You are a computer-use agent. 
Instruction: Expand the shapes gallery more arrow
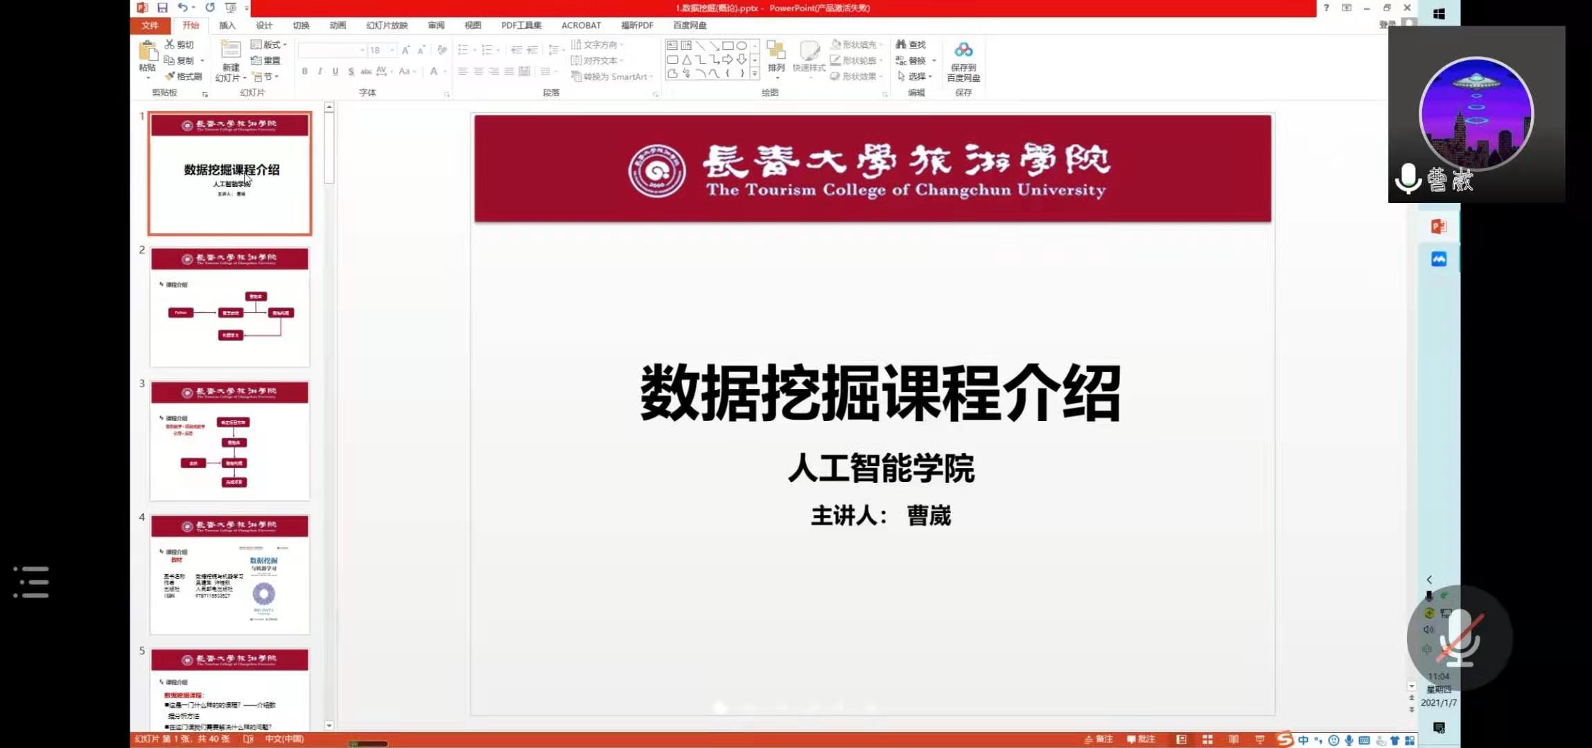point(755,73)
